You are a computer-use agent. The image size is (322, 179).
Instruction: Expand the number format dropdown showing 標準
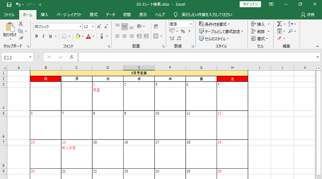point(190,24)
